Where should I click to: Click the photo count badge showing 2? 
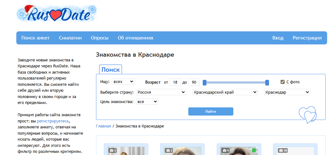[x=169, y=151]
